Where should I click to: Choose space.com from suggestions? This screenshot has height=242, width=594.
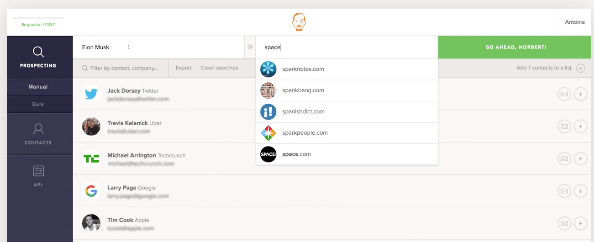pyautogui.click(x=347, y=154)
